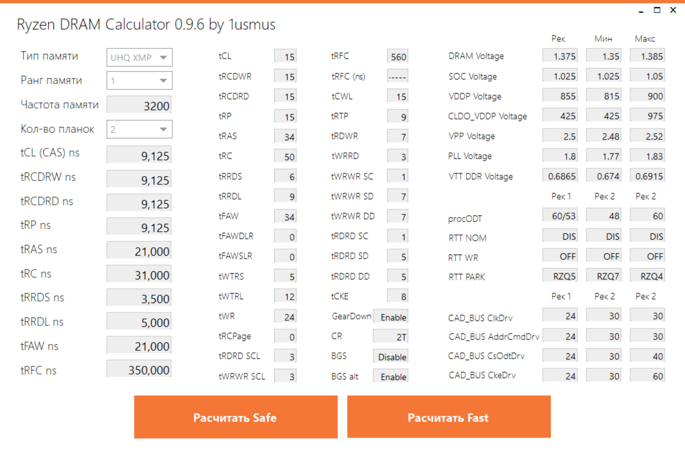Click the tRFC ns value field
685x450 pixels.
[x=139, y=370]
